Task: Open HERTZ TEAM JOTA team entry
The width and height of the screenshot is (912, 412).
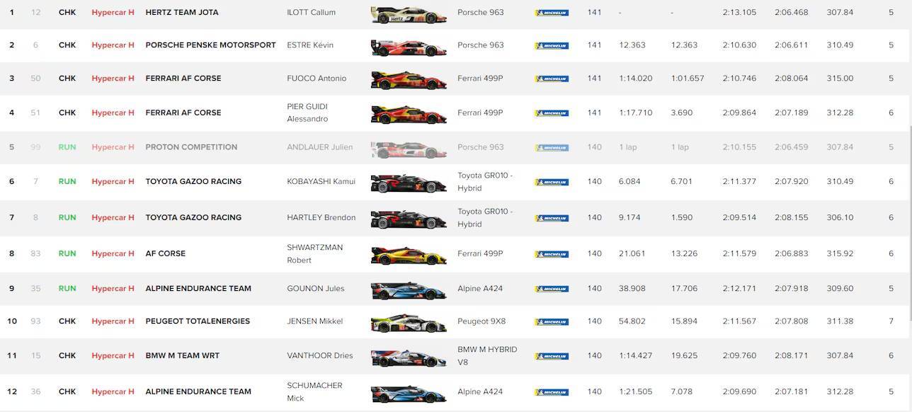Action: [182, 13]
